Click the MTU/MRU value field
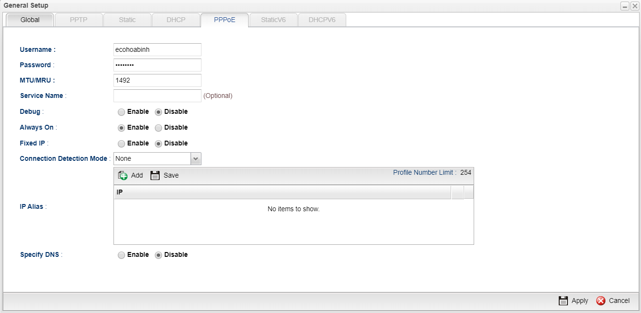Viewport: 641px width, 313px height. [157, 80]
